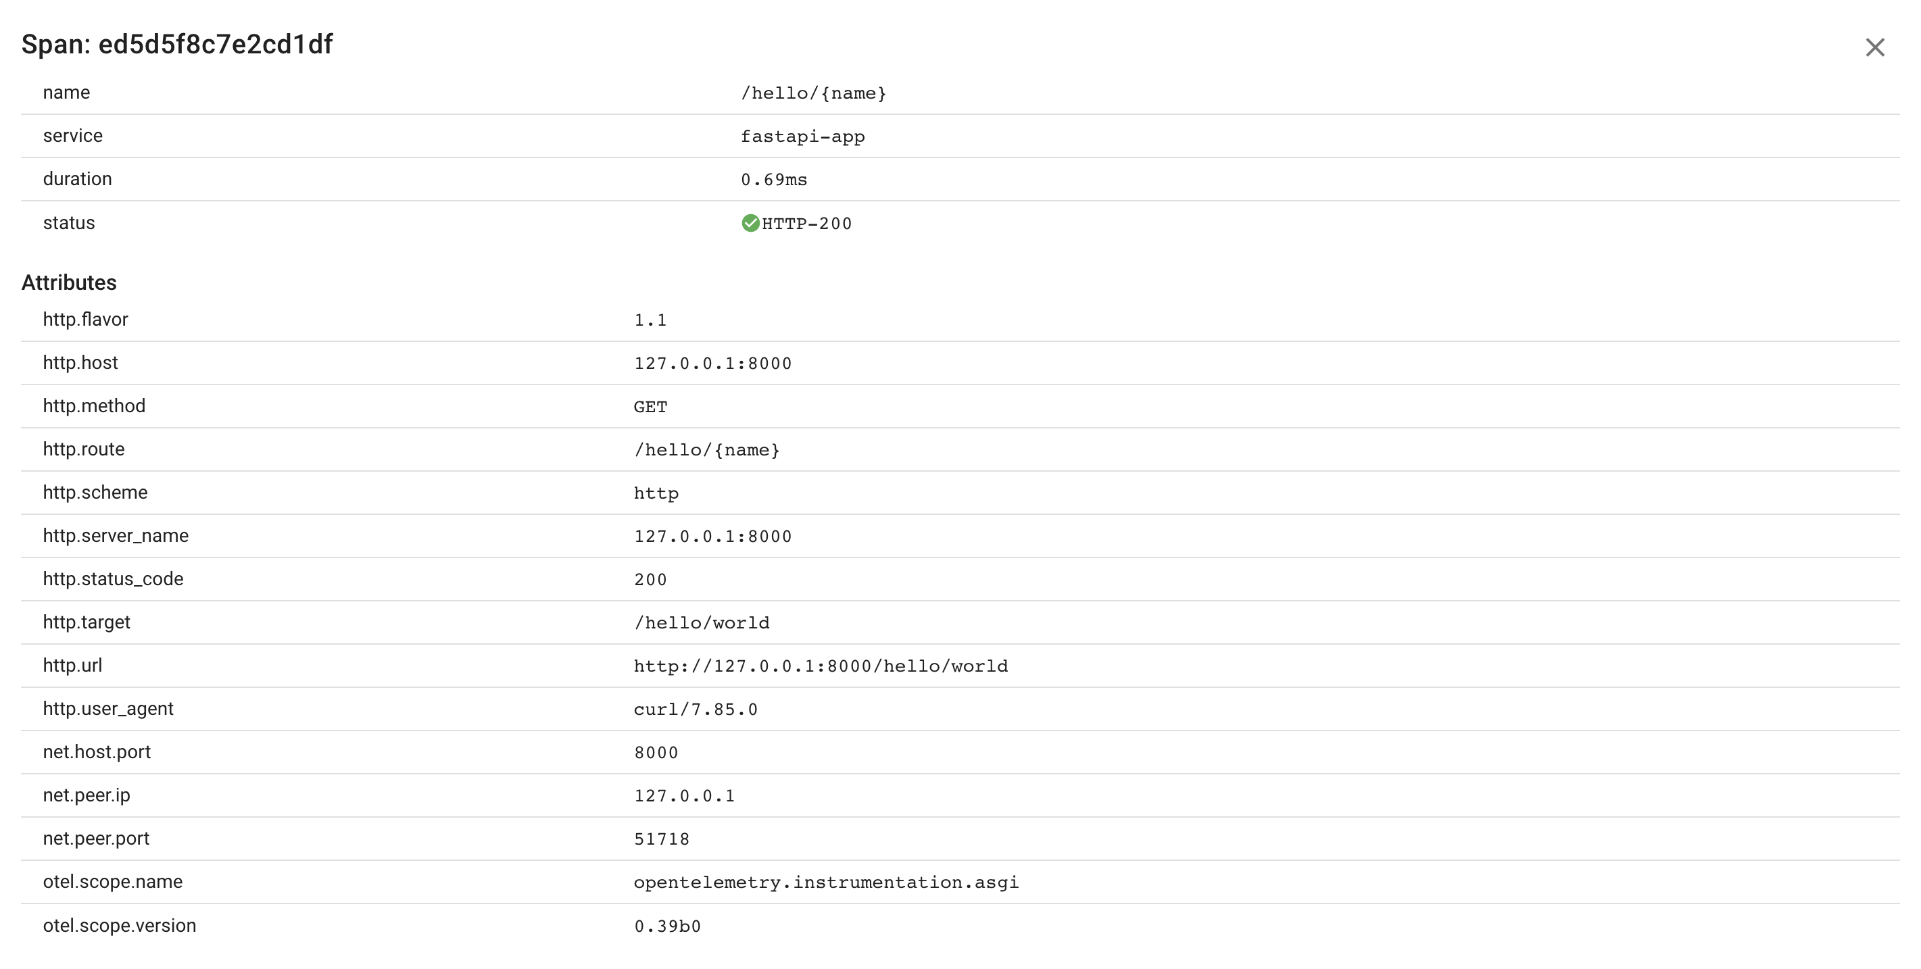Click the net.host.port value 8000
This screenshot has height=969, width=1921.
point(656,753)
